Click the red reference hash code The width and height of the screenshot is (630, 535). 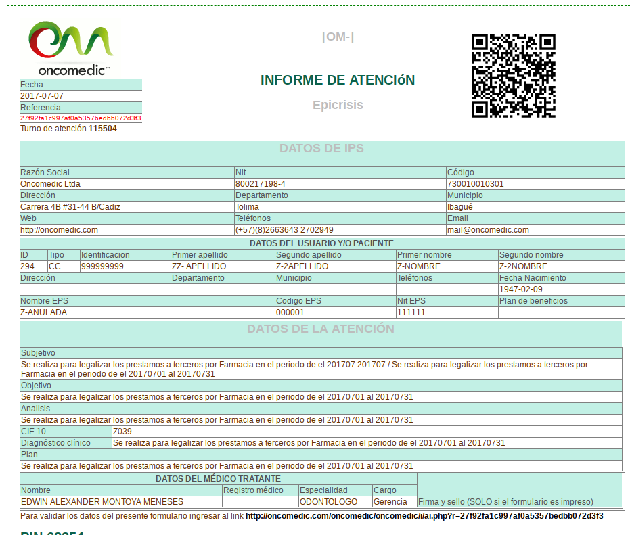[81, 118]
